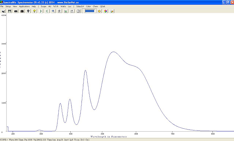Select the Watts mode
The width and height of the screenshot is (234, 141).
(x=63, y=6)
